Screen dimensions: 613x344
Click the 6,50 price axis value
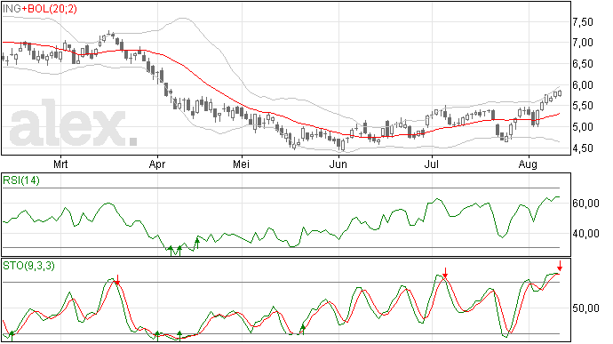[583, 64]
